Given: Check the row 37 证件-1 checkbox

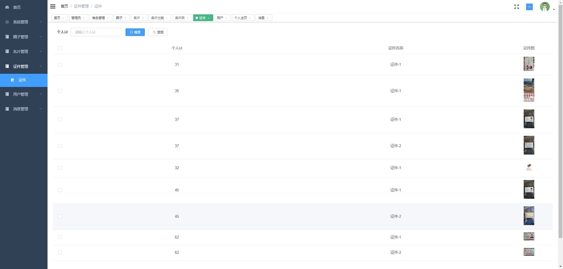Looking at the screenshot, I should pyautogui.click(x=60, y=120).
